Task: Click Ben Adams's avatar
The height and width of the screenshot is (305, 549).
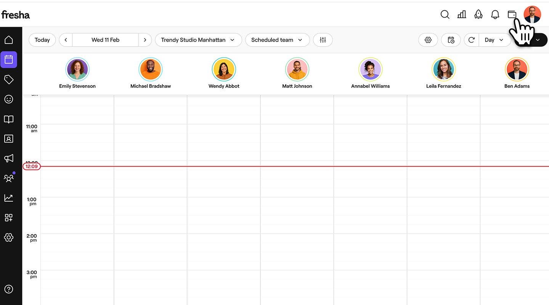Action: [x=517, y=69]
